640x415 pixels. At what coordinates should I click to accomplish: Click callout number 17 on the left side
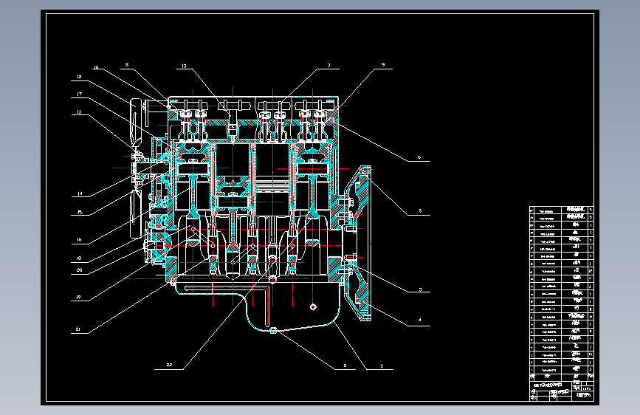pos(79,94)
